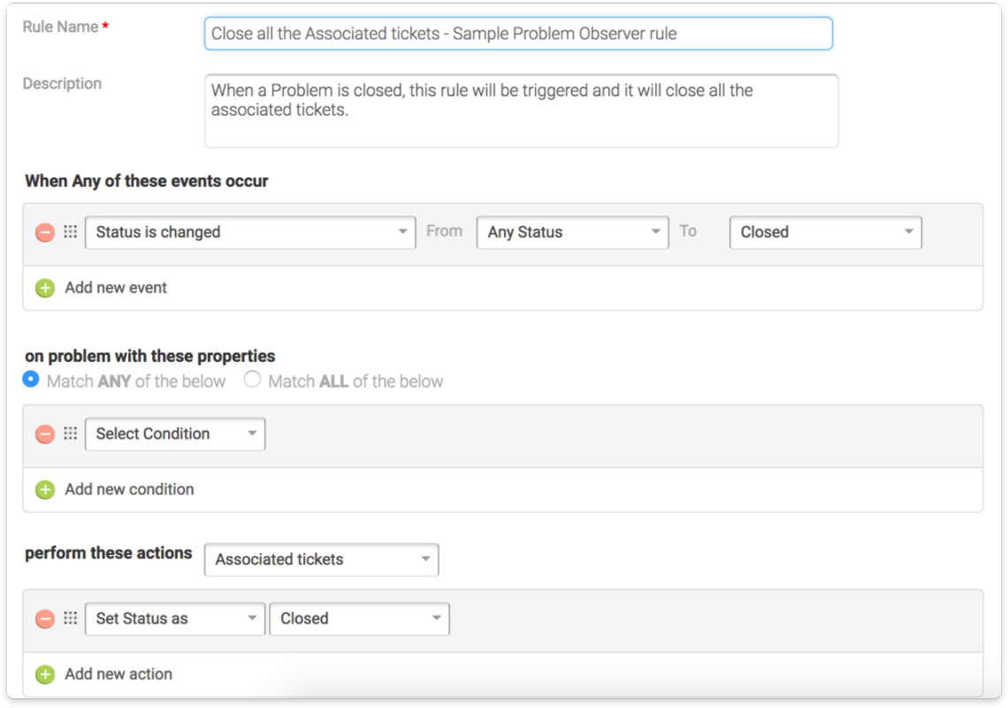1008x708 pixels.
Task: Click inside the Rule Name field
Action: click(x=518, y=33)
